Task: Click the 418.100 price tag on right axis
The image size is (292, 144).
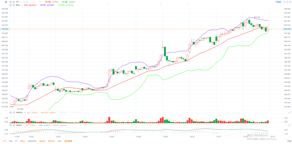Action: [x=287, y=29]
